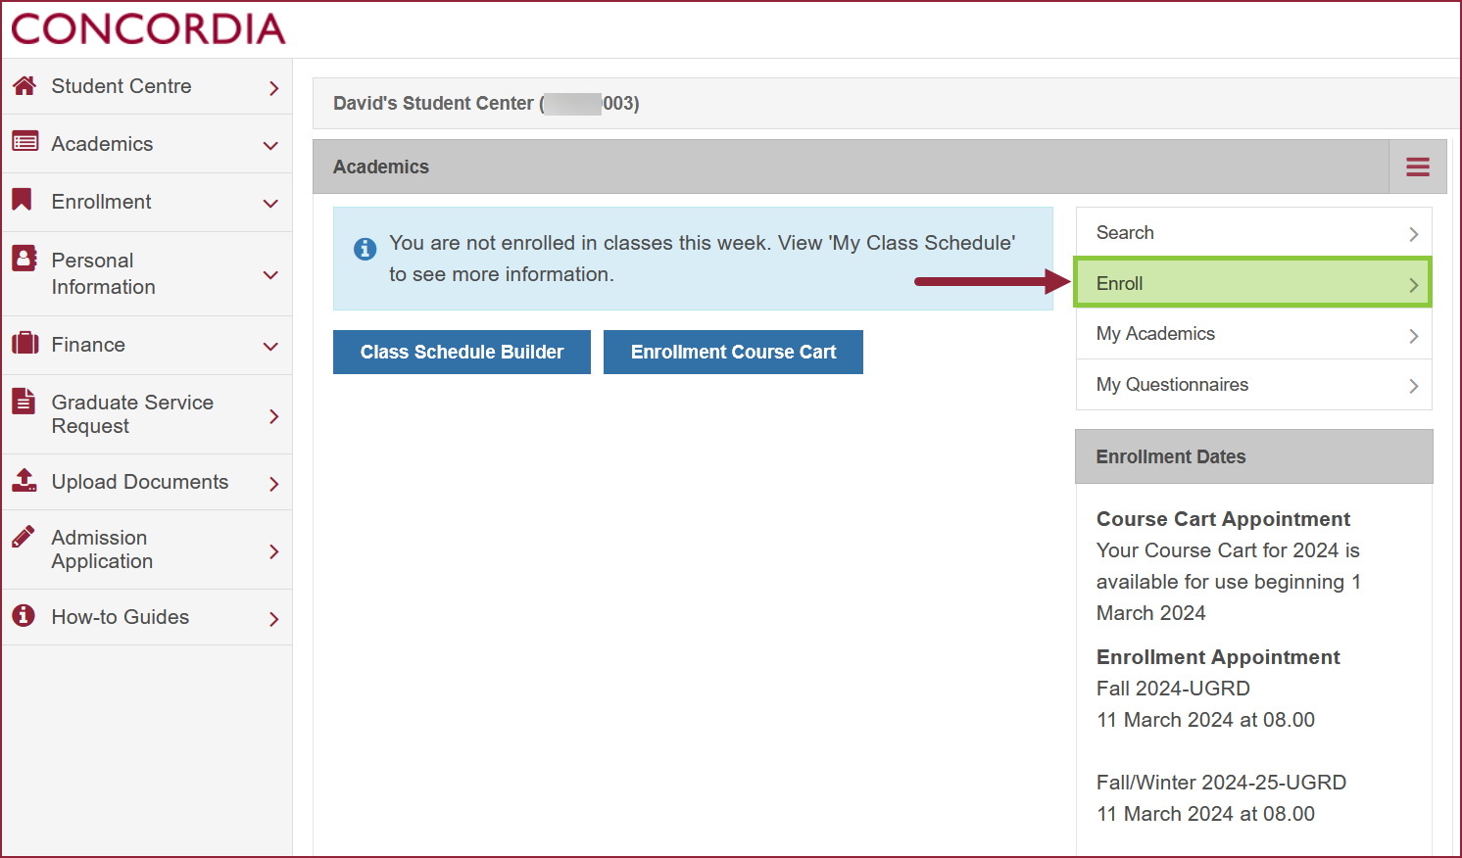Click the Enroll row chevron arrow
This screenshot has width=1462, height=858.
coord(1413,285)
